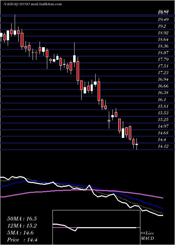Click the 17.23 price axis label

(163, 73)
